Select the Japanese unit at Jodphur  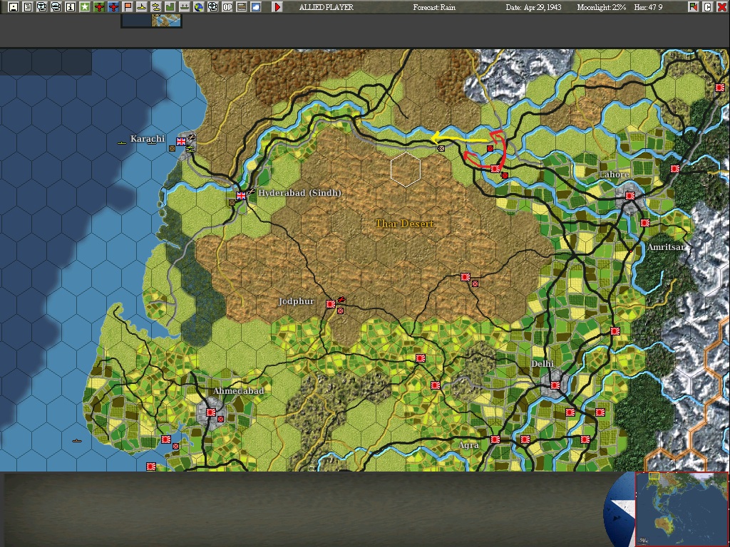(x=331, y=304)
